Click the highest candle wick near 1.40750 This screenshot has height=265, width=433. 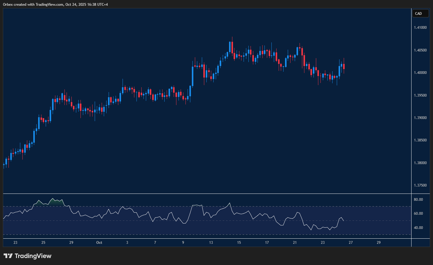click(232, 39)
